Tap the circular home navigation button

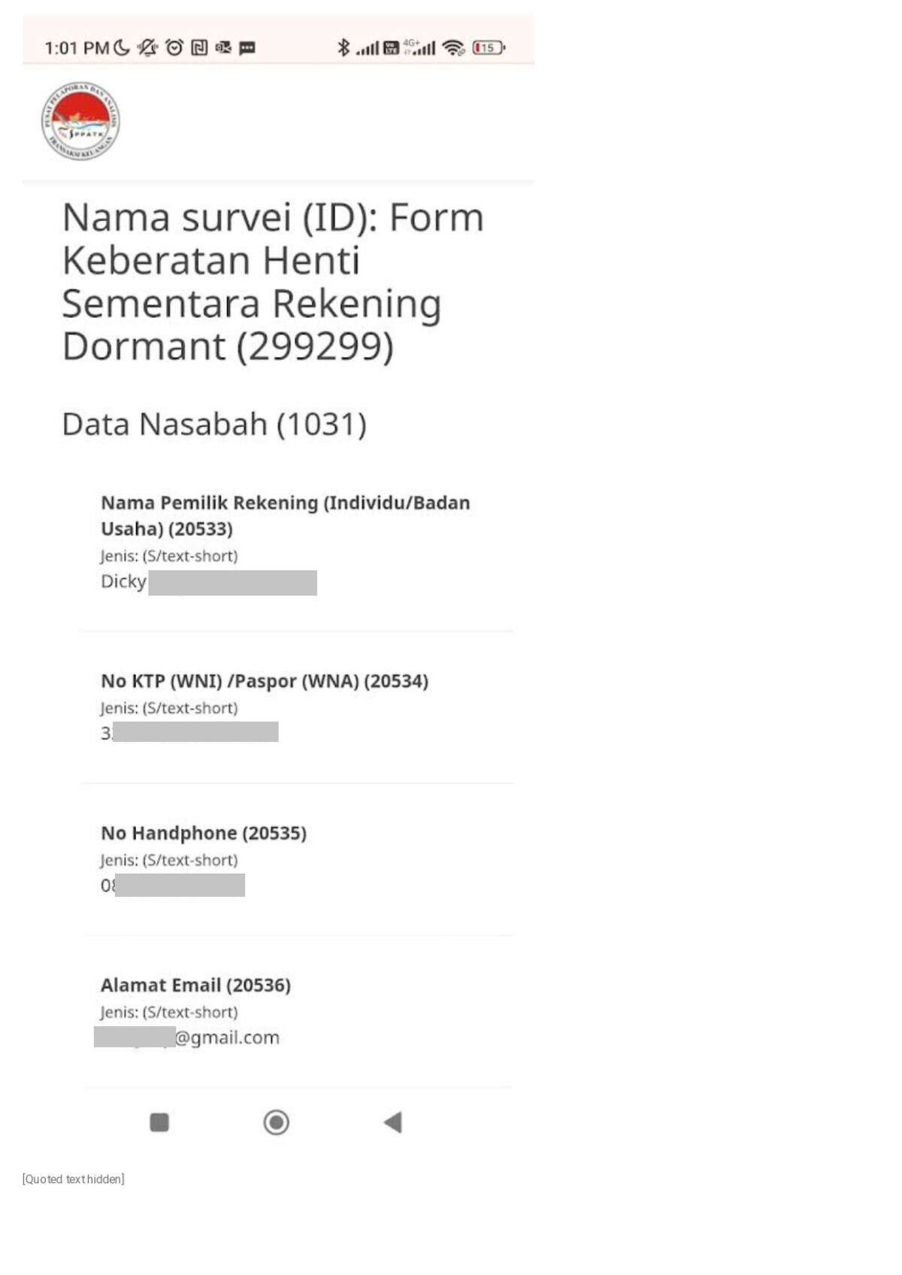point(276,1122)
